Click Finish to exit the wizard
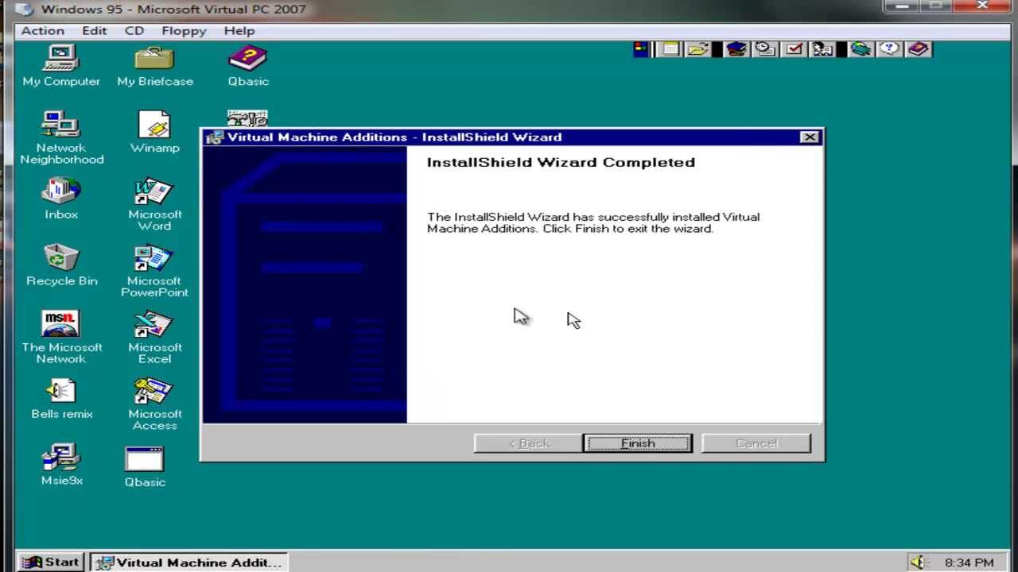Screen dimensions: 1018x572 638,443
